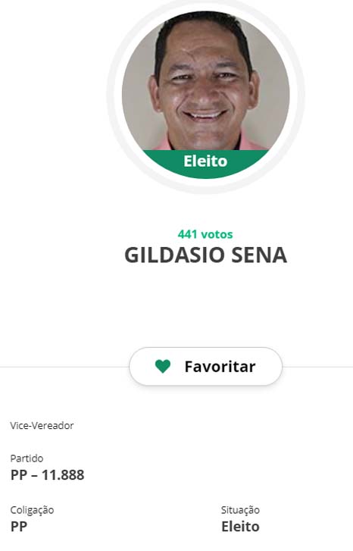Click the Situação label

(x=240, y=510)
